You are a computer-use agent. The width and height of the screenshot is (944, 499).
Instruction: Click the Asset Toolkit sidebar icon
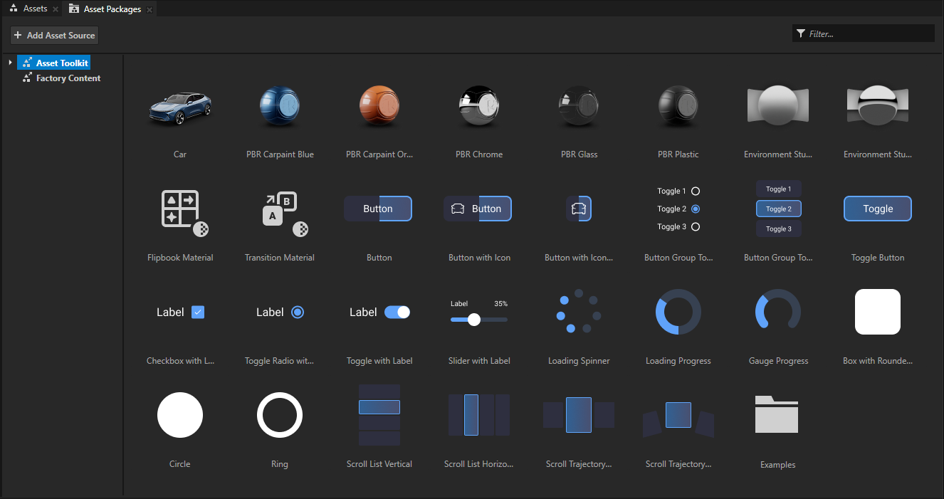click(26, 62)
